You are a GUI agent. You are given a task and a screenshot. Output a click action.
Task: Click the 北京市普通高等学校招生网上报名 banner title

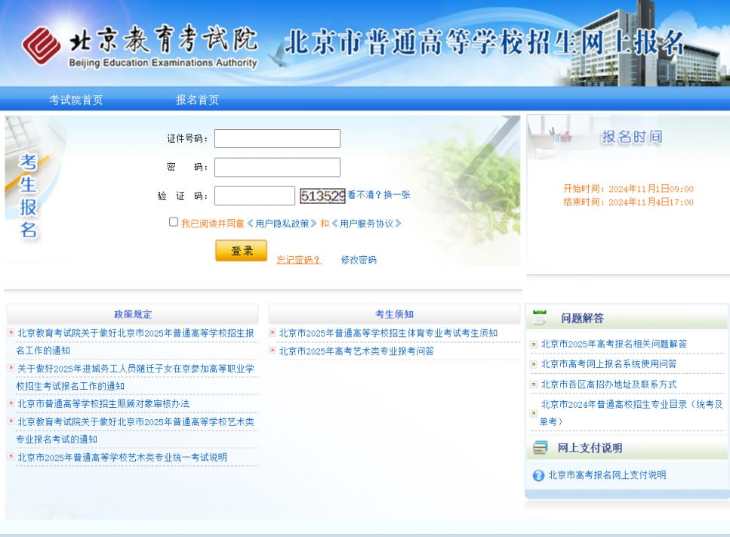484,42
